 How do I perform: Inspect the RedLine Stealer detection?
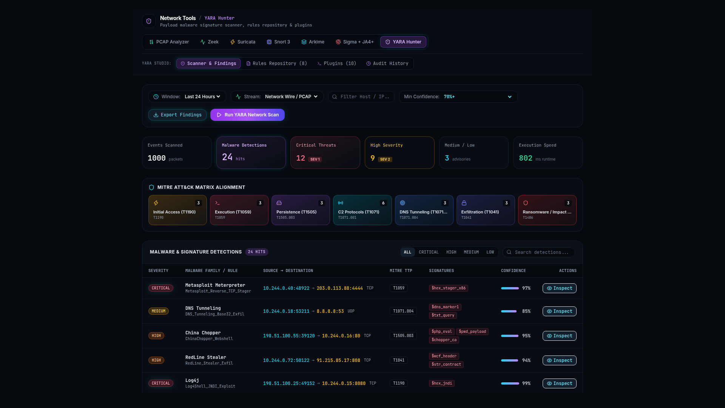point(559,360)
